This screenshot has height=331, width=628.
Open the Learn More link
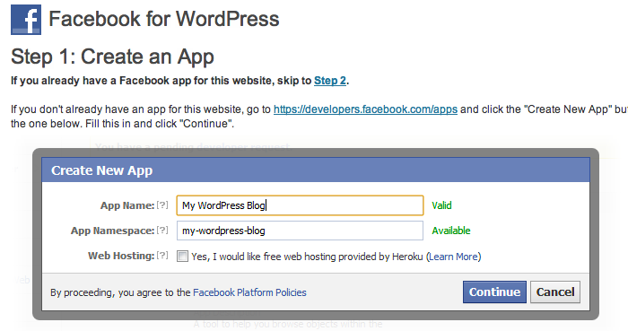point(453,257)
